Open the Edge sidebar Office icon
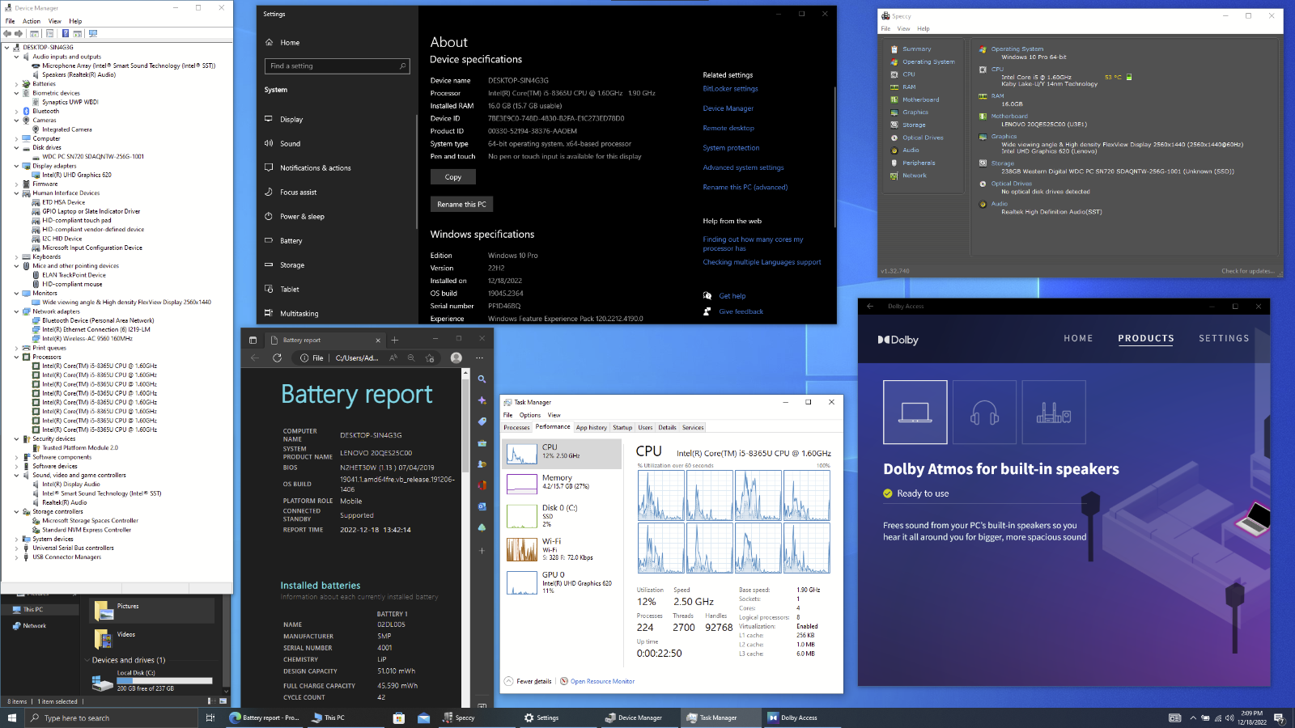Image resolution: width=1295 pixels, height=728 pixels. point(482,485)
